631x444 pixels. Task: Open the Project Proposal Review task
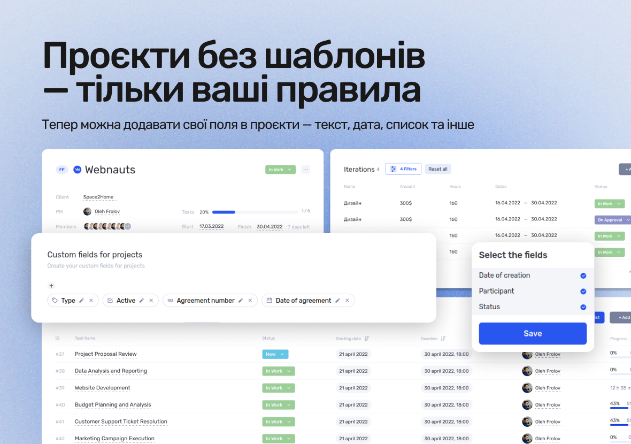click(105, 354)
